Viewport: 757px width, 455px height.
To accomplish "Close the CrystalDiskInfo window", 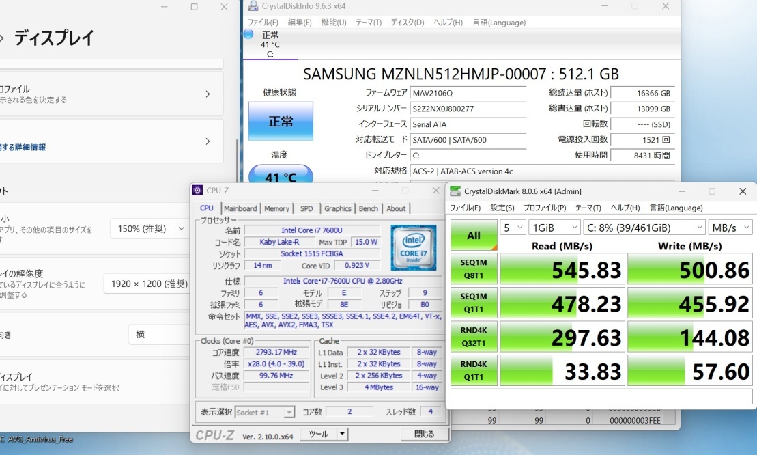I will click(x=666, y=5).
